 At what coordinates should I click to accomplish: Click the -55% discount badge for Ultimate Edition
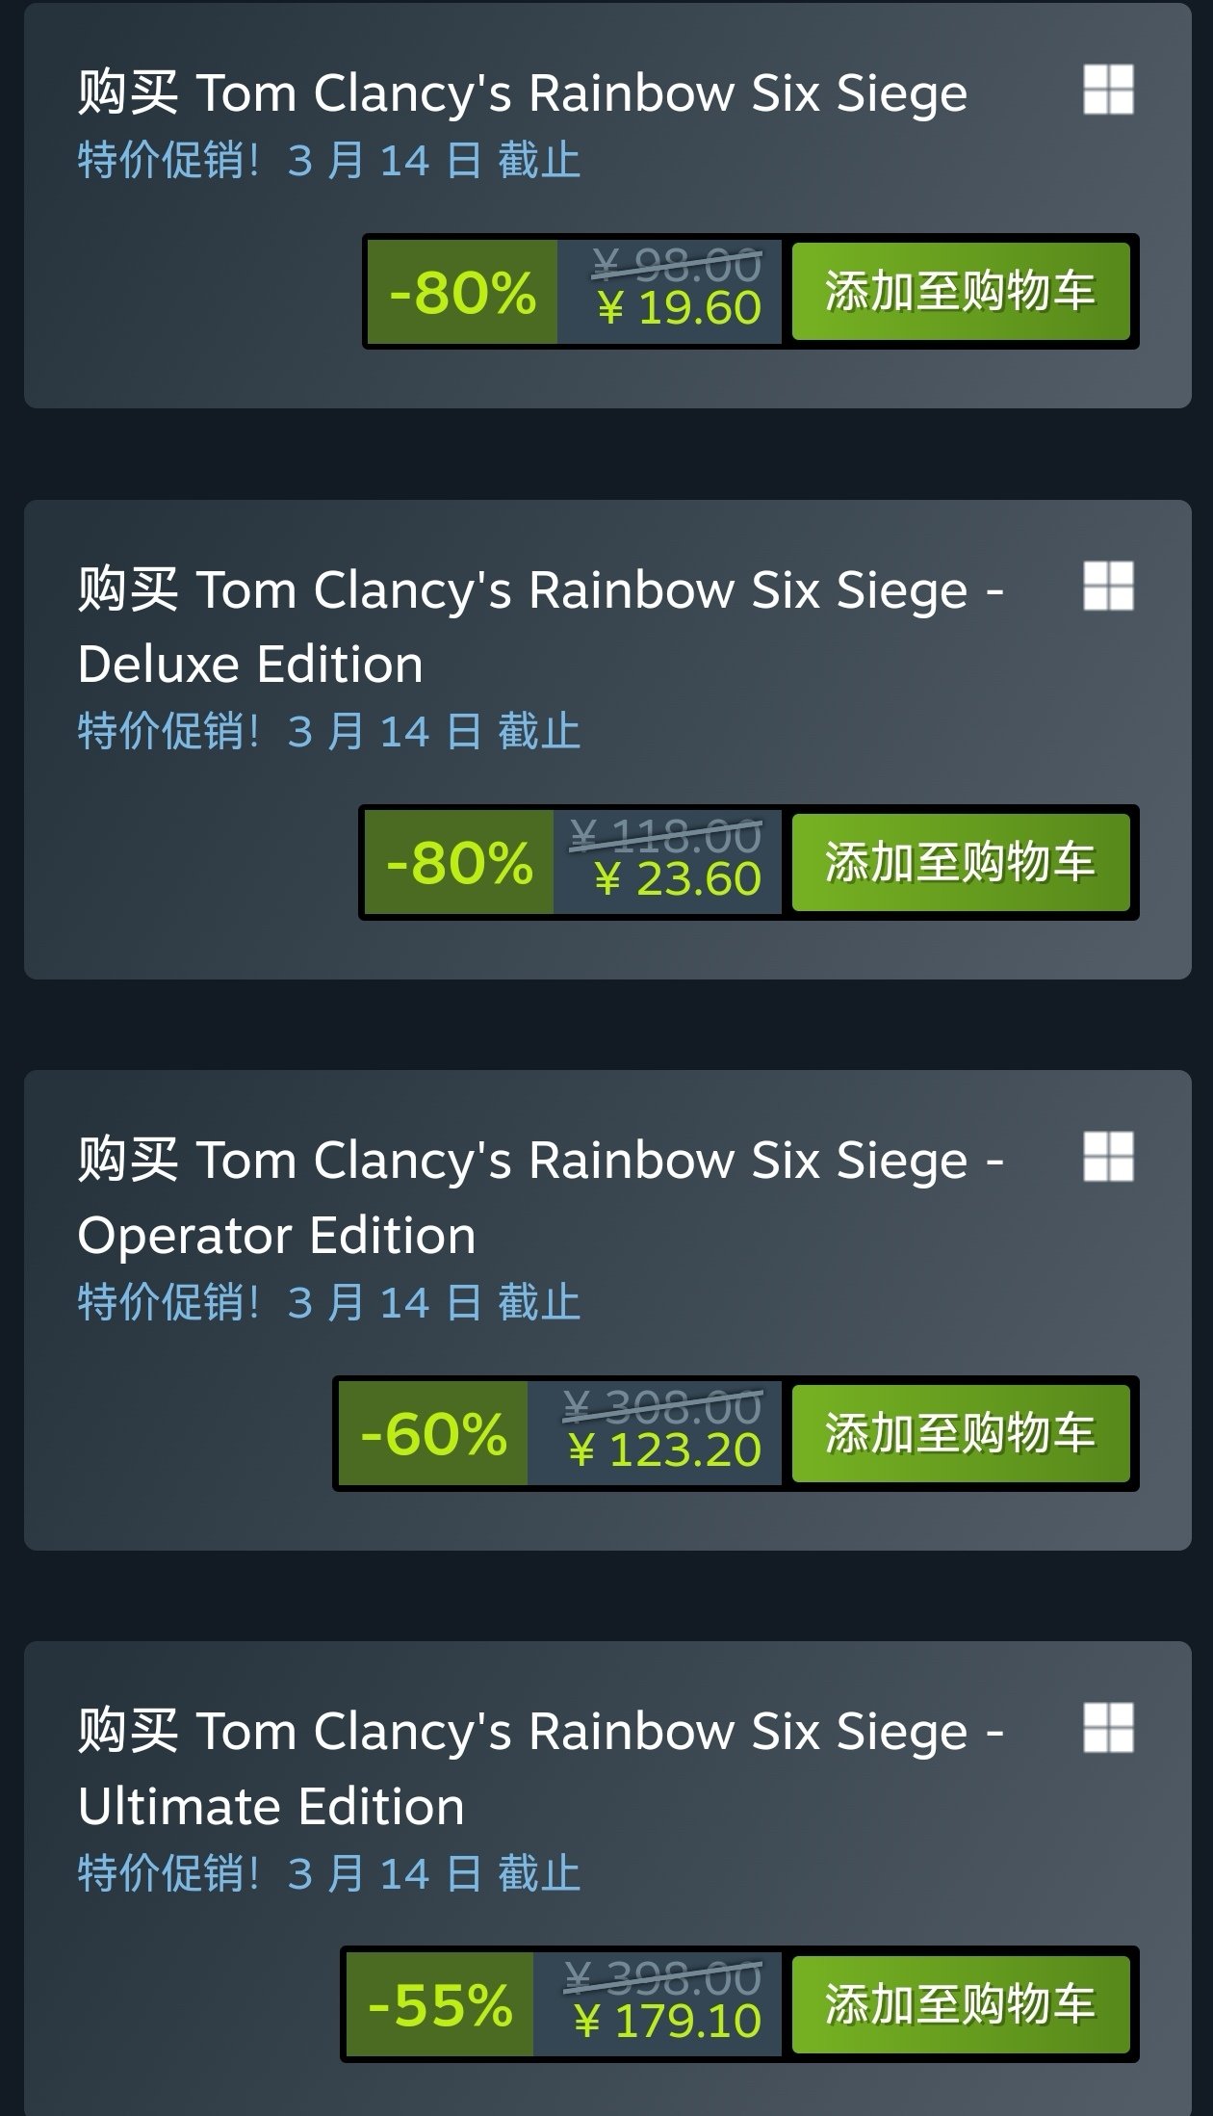[440, 2004]
